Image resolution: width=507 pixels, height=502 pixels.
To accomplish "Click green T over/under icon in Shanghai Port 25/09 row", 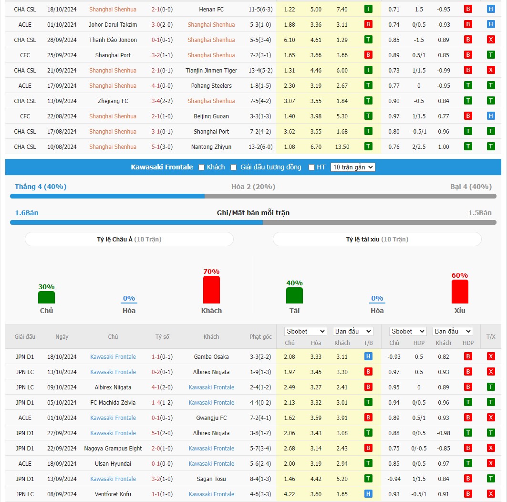I will 491,55.
